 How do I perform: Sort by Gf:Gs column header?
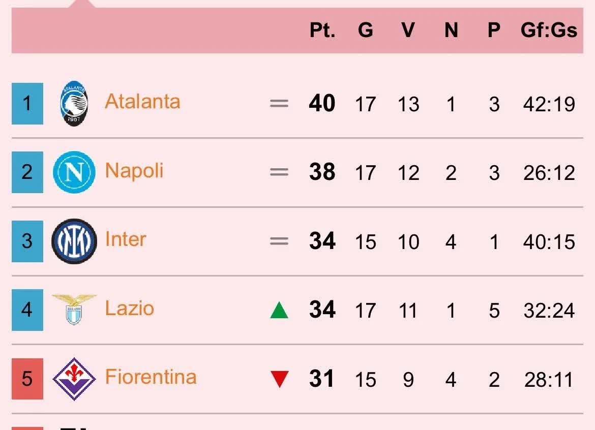549,30
